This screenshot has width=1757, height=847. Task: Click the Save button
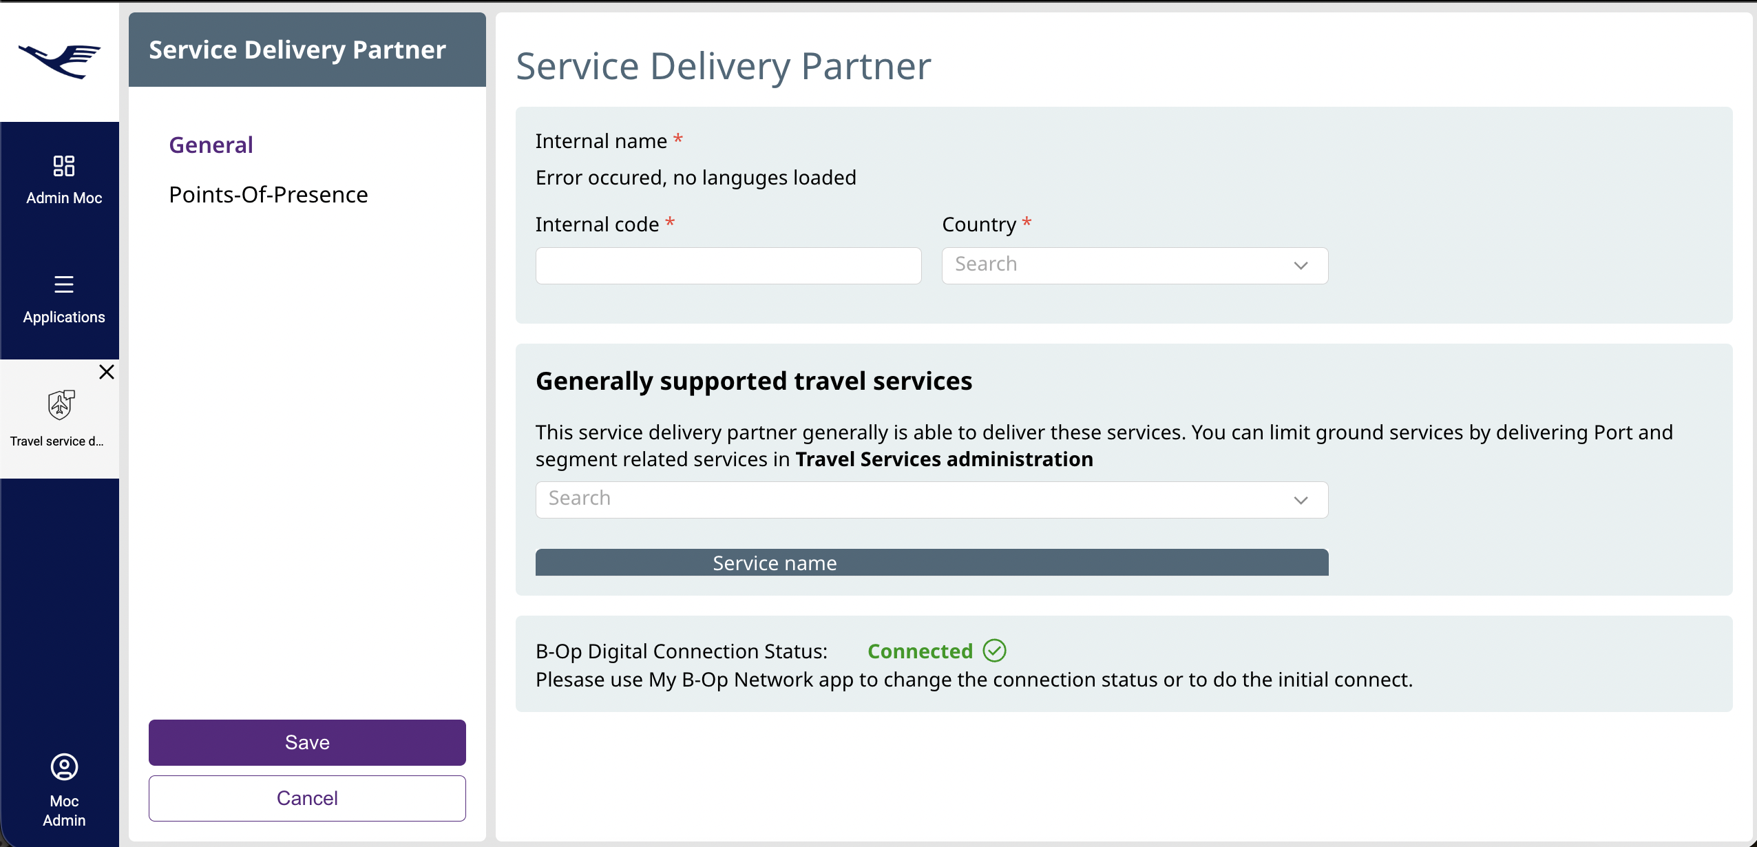click(x=307, y=742)
